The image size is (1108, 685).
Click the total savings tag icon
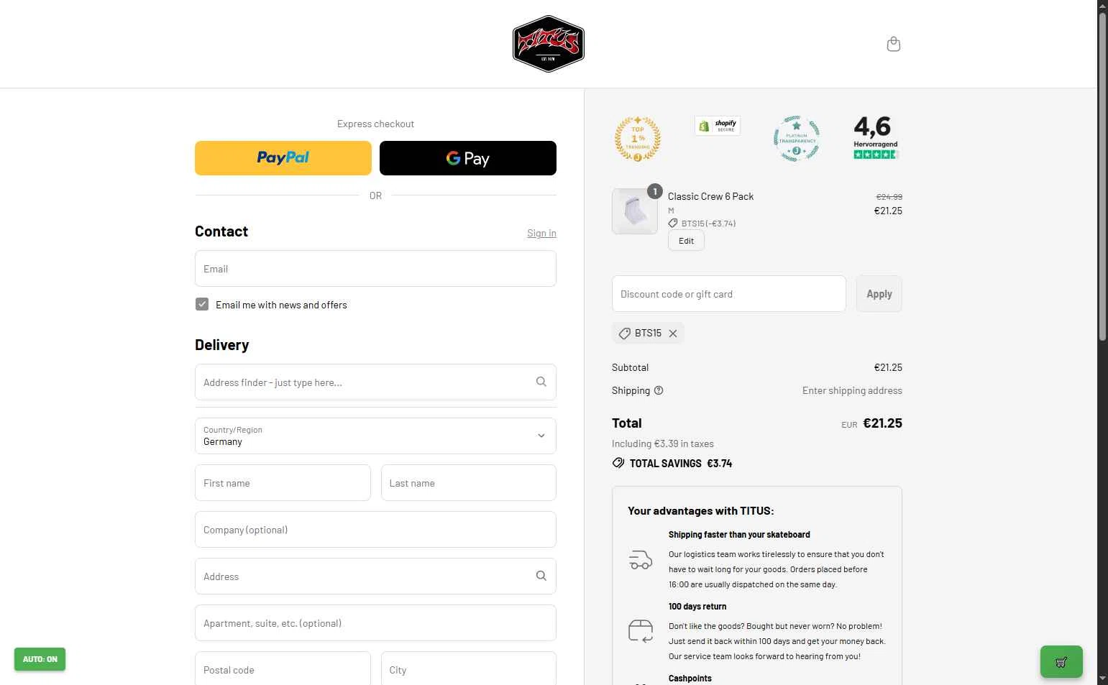click(x=618, y=463)
